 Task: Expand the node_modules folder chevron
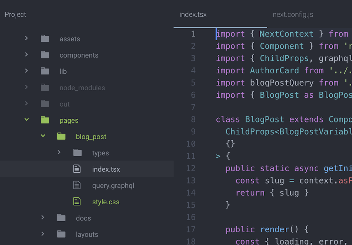pos(26,87)
